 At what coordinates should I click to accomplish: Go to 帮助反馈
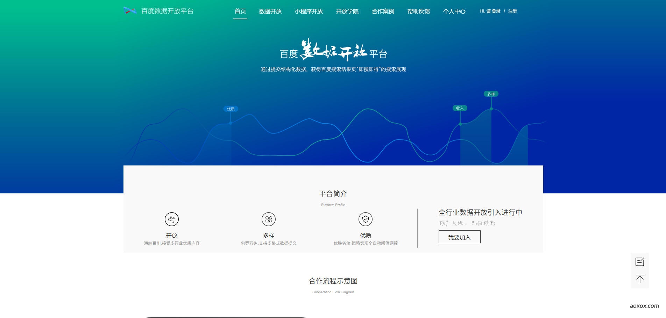tap(418, 11)
